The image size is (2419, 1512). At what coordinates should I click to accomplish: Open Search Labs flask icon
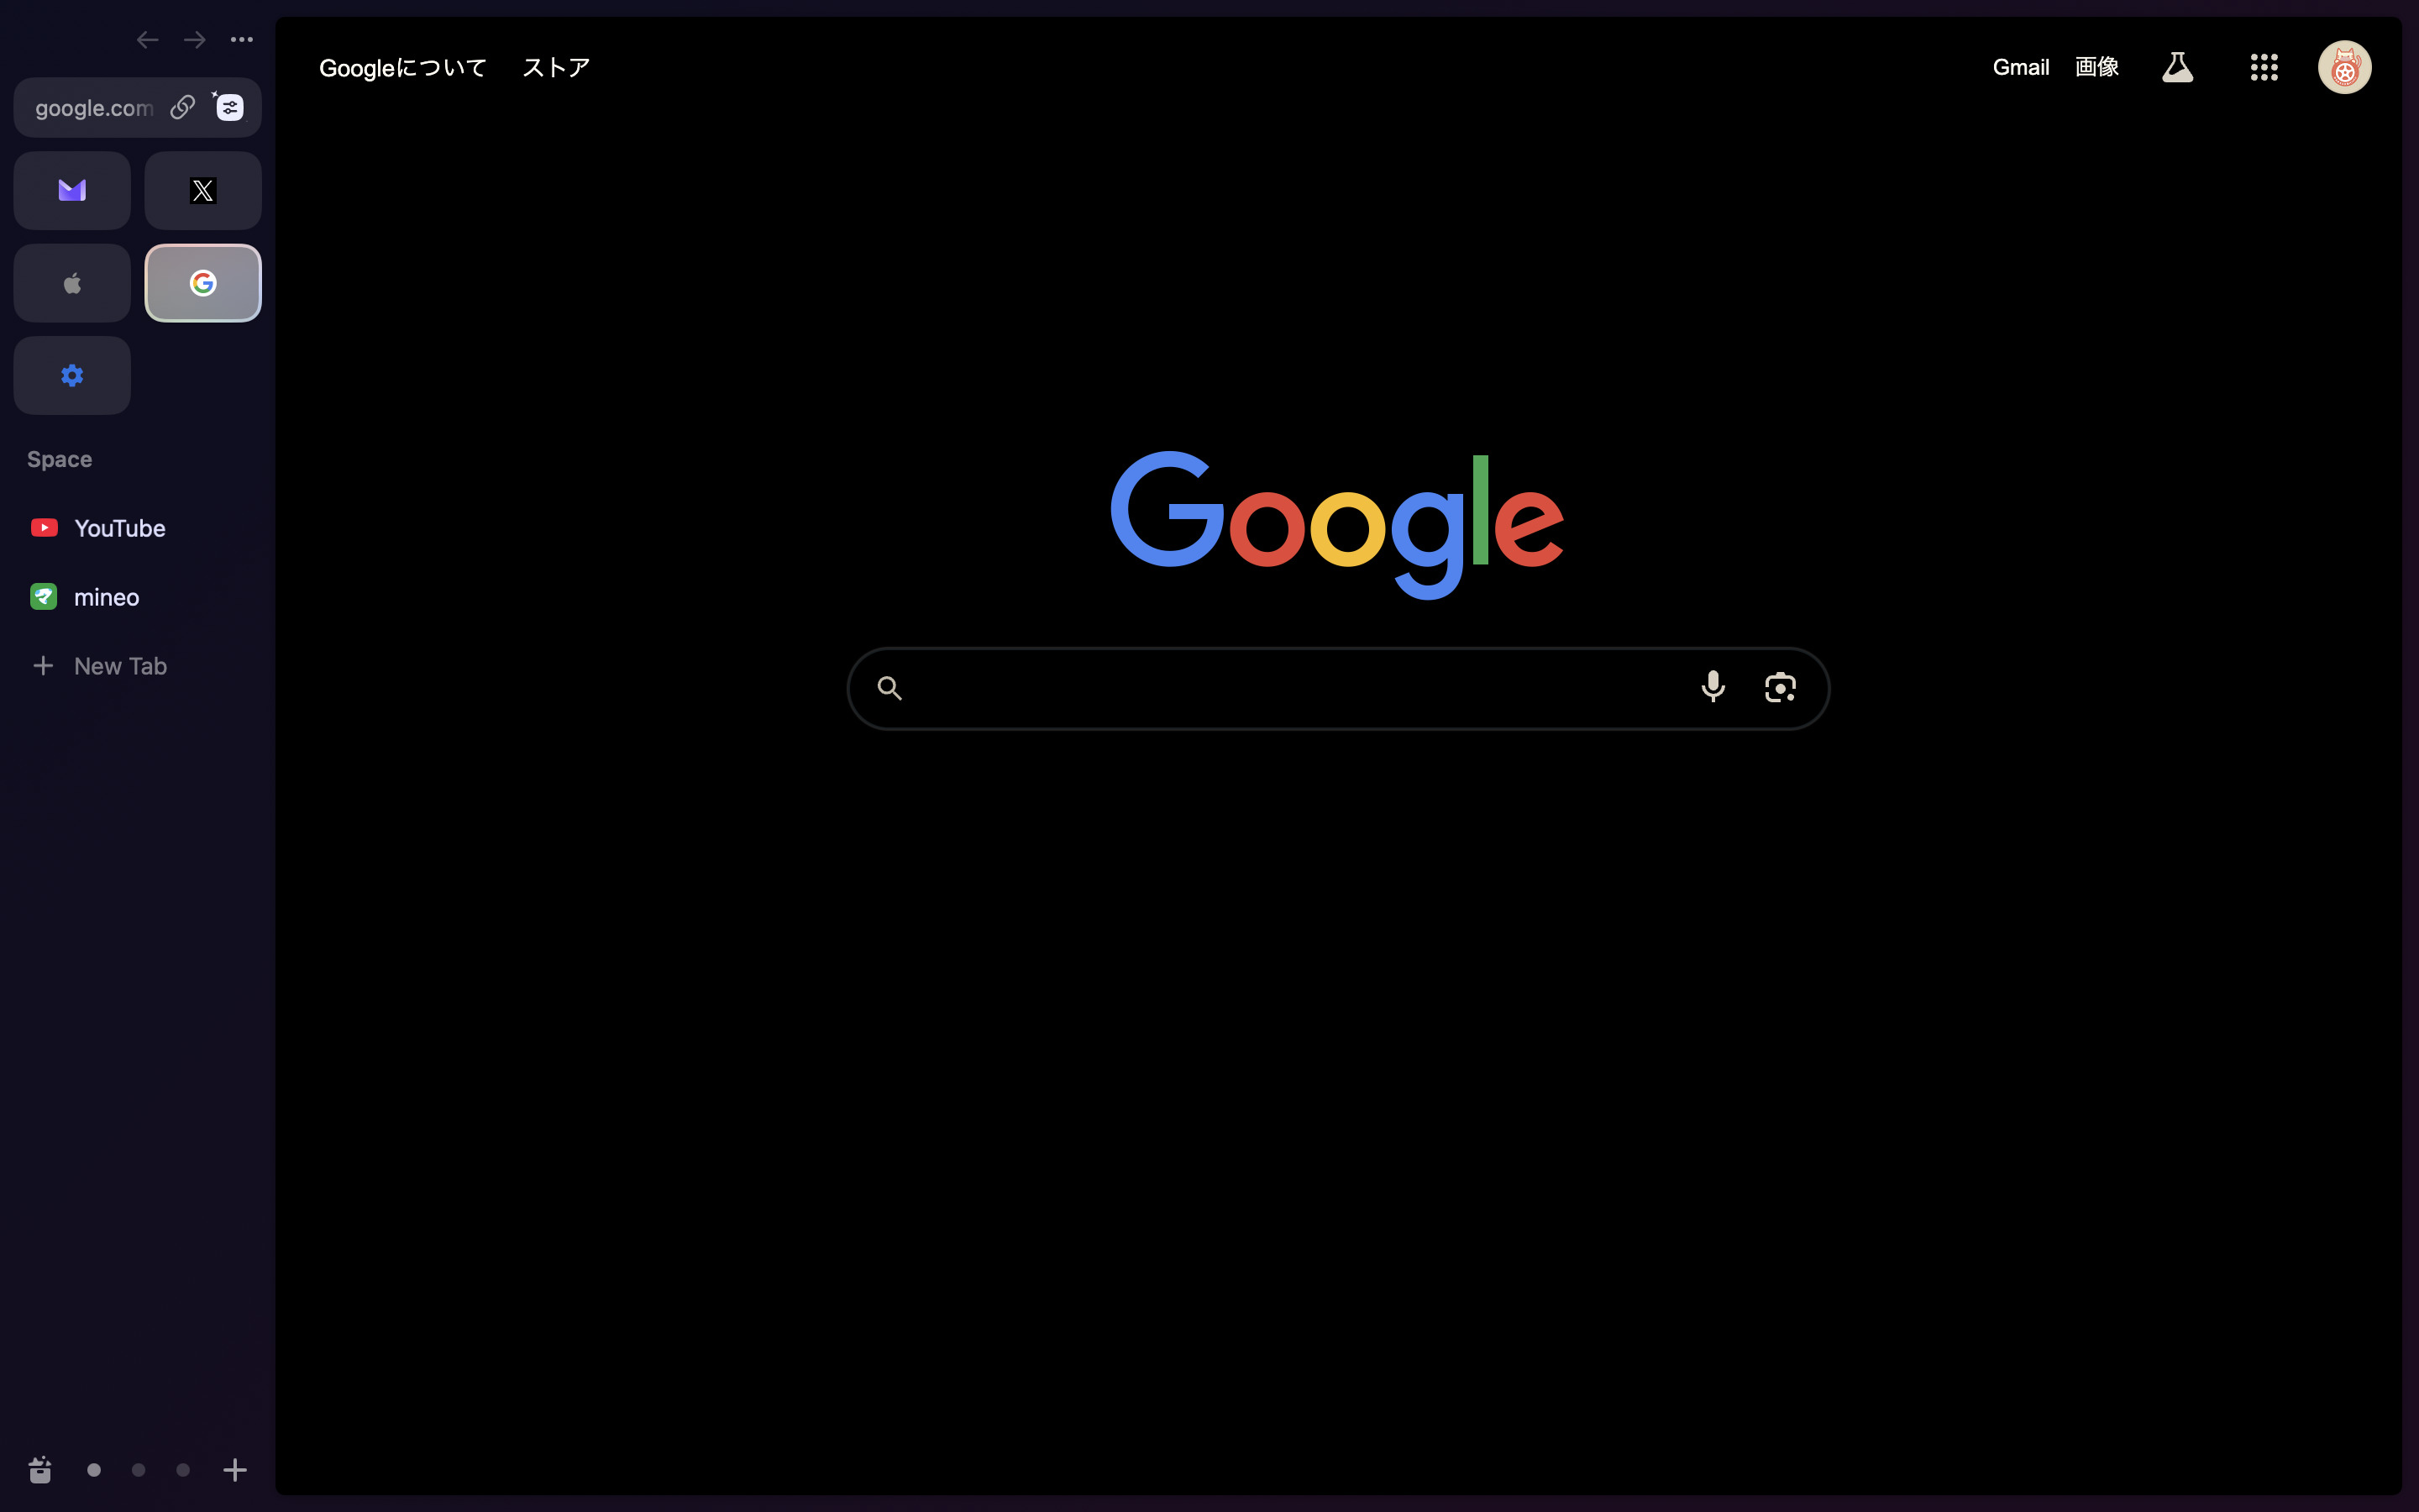(x=2177, y=67)
